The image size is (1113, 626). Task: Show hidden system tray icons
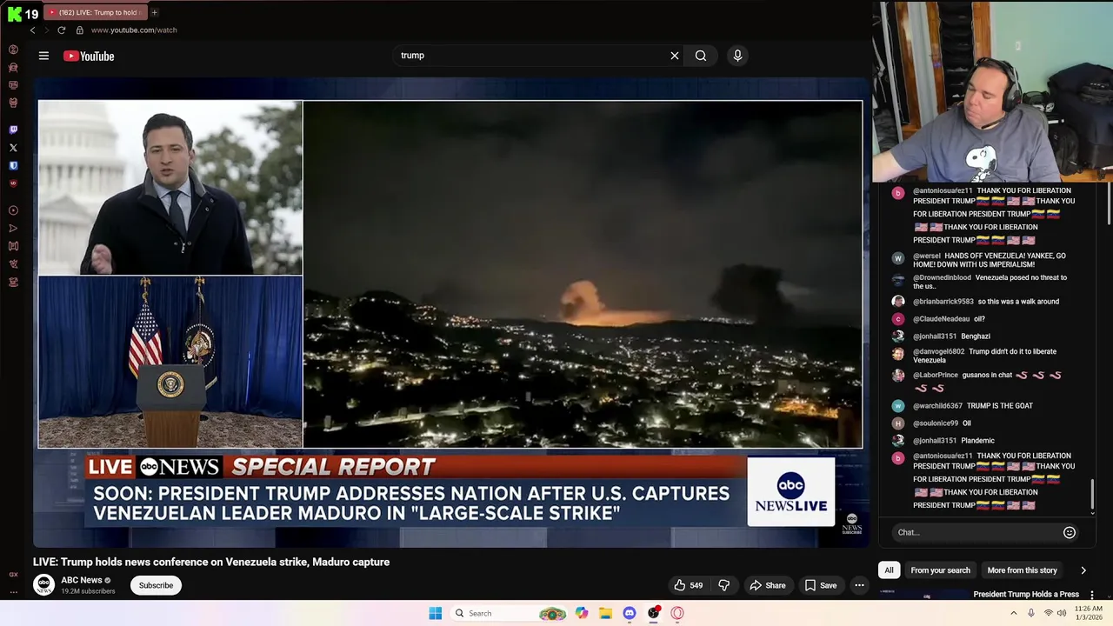(x=1013, y=613)
